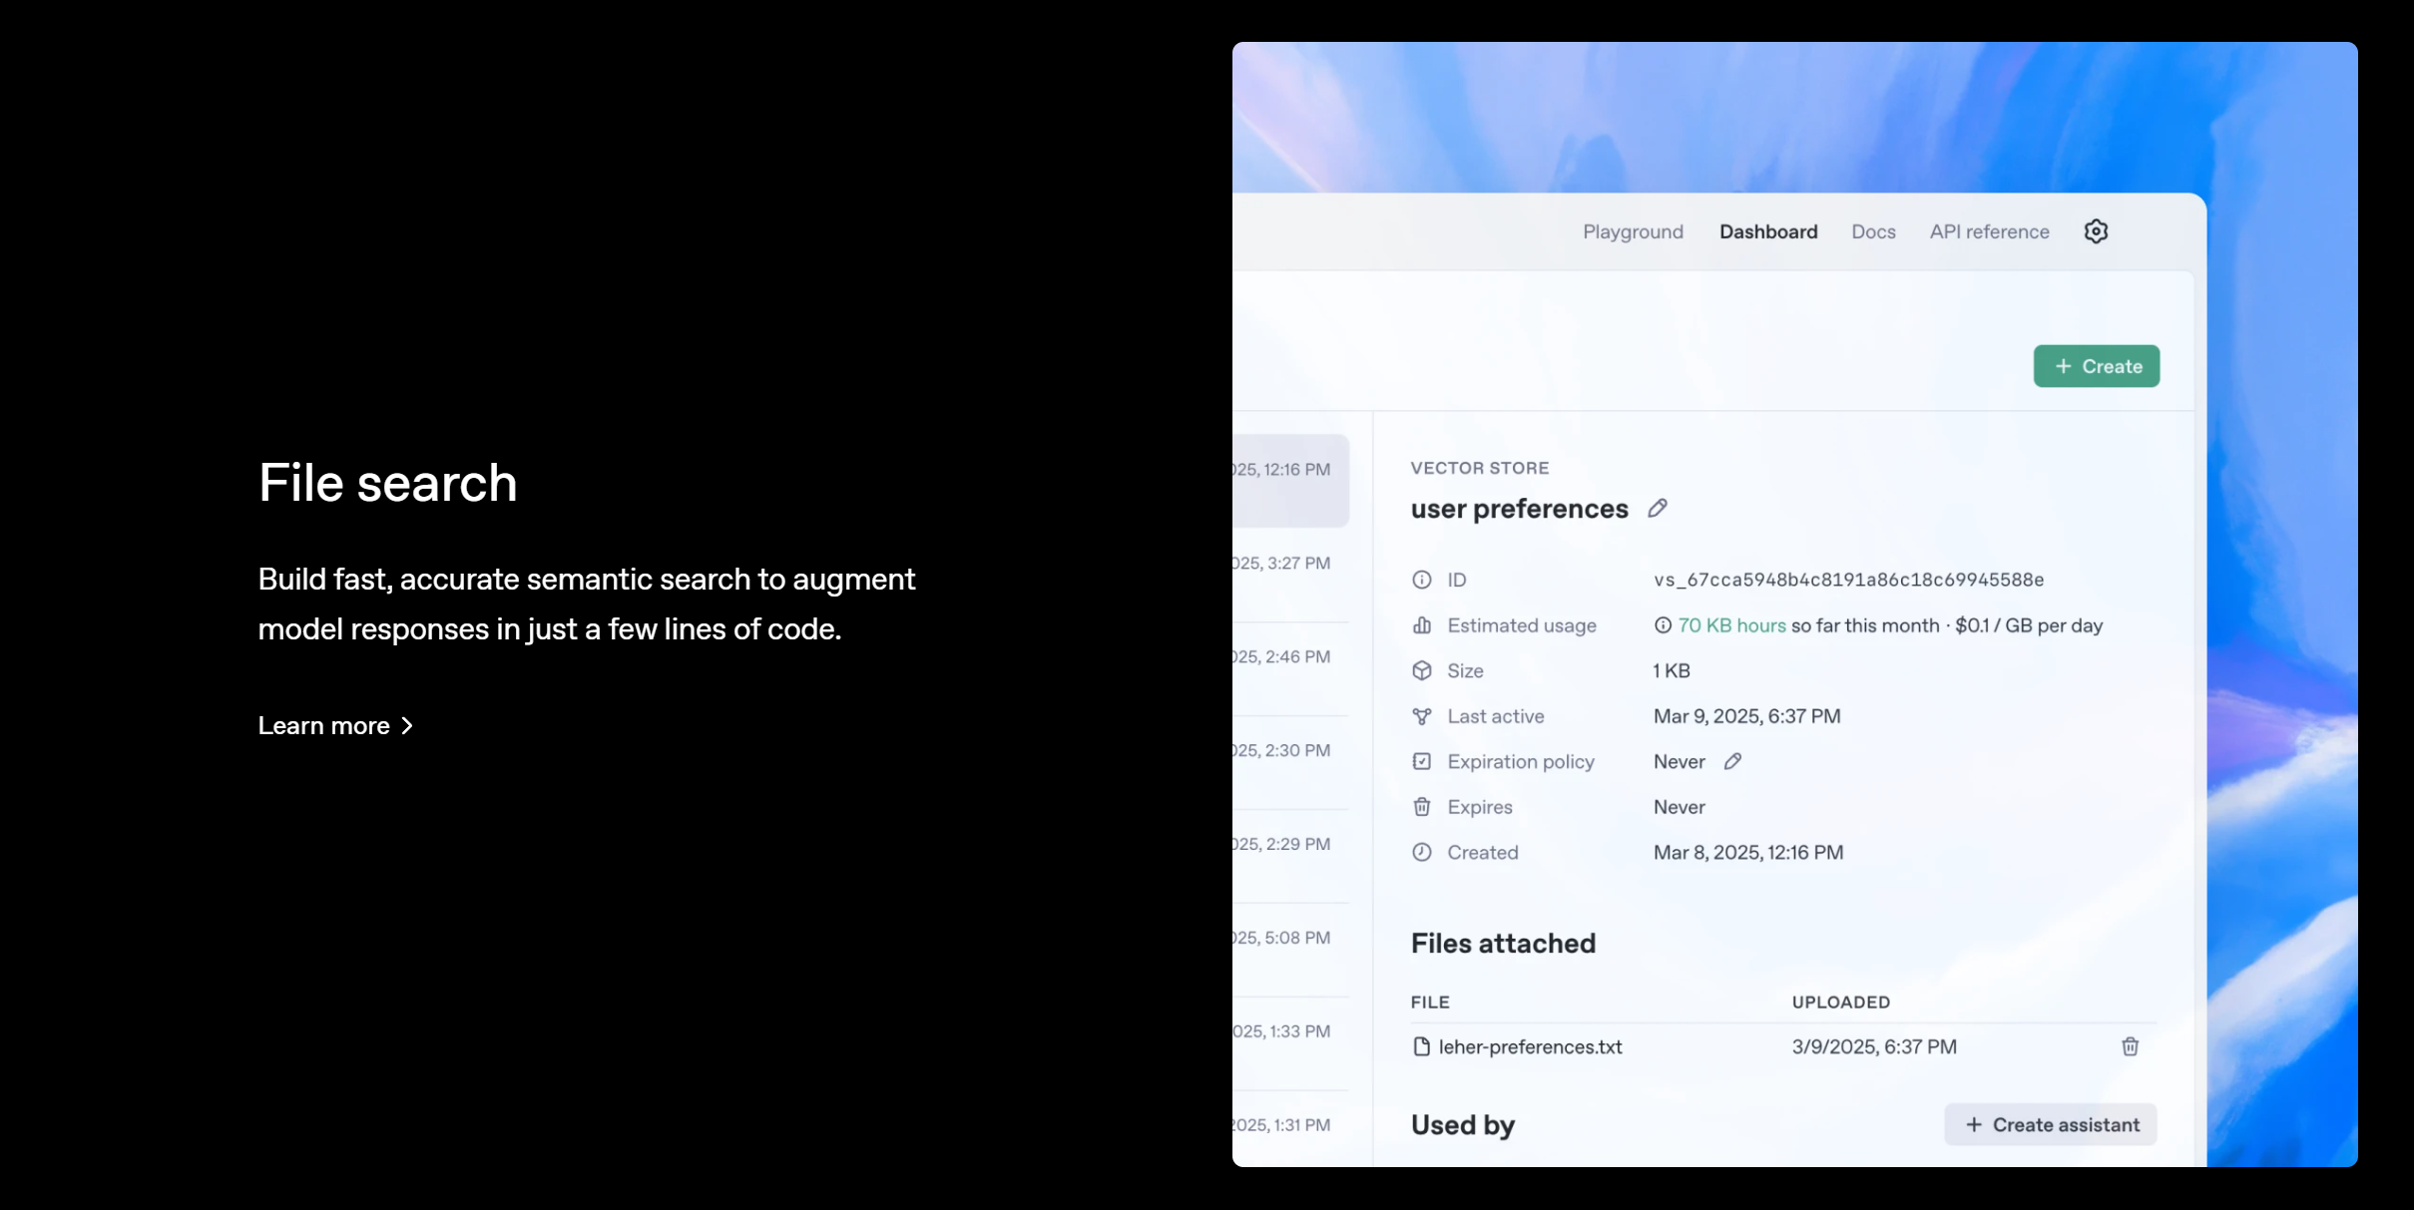Click the Mar 8, 2025, 12:16 PM value
The height and width of the screenshot is (1210, 2414).
[1747, 852]
